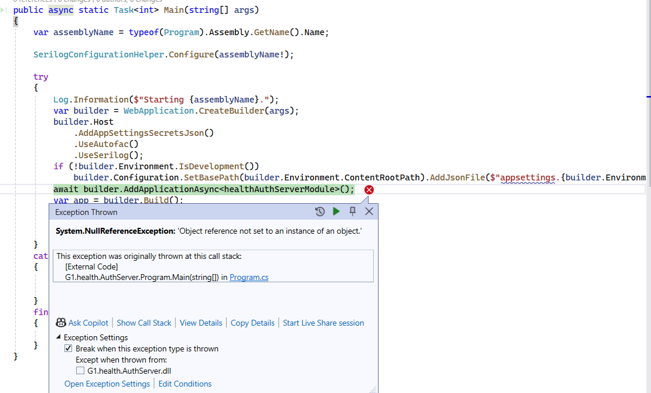Viewport: 651px width, 393px height.
Task: Start Live Share session
Action: (x=323, y=323)
